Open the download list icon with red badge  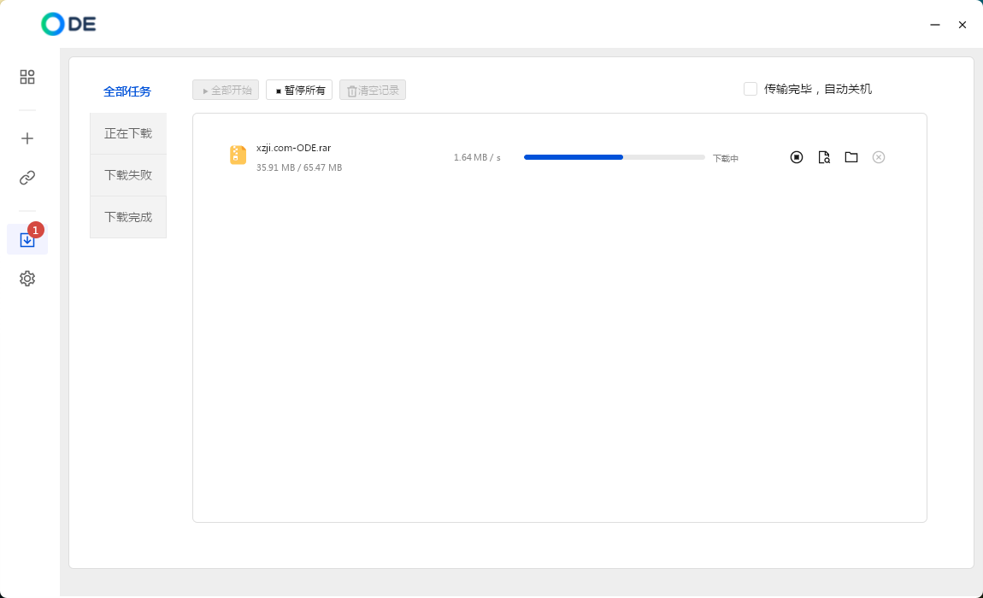[x=27, y=240]
